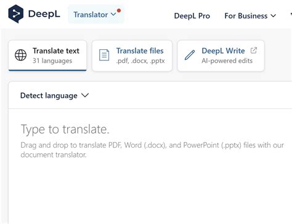Open the DeepL Pro link
This screenshot has width=292, height=224.
[x=192, y=16]
